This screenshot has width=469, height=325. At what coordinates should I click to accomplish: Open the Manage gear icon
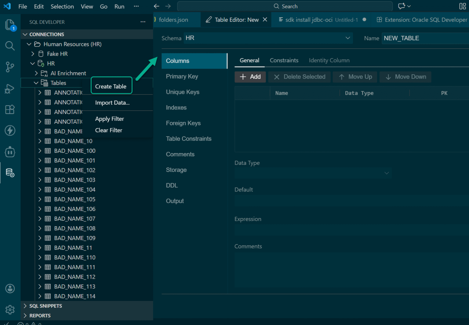pos(10,309)
